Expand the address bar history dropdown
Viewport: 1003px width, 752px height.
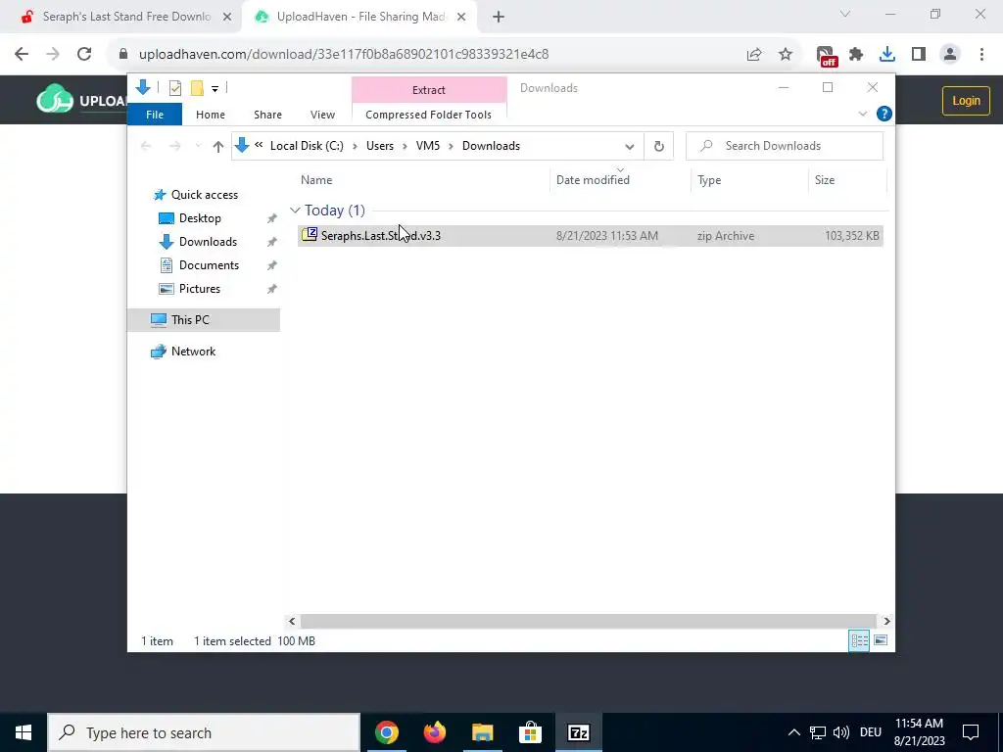click(x=630, y=147)
